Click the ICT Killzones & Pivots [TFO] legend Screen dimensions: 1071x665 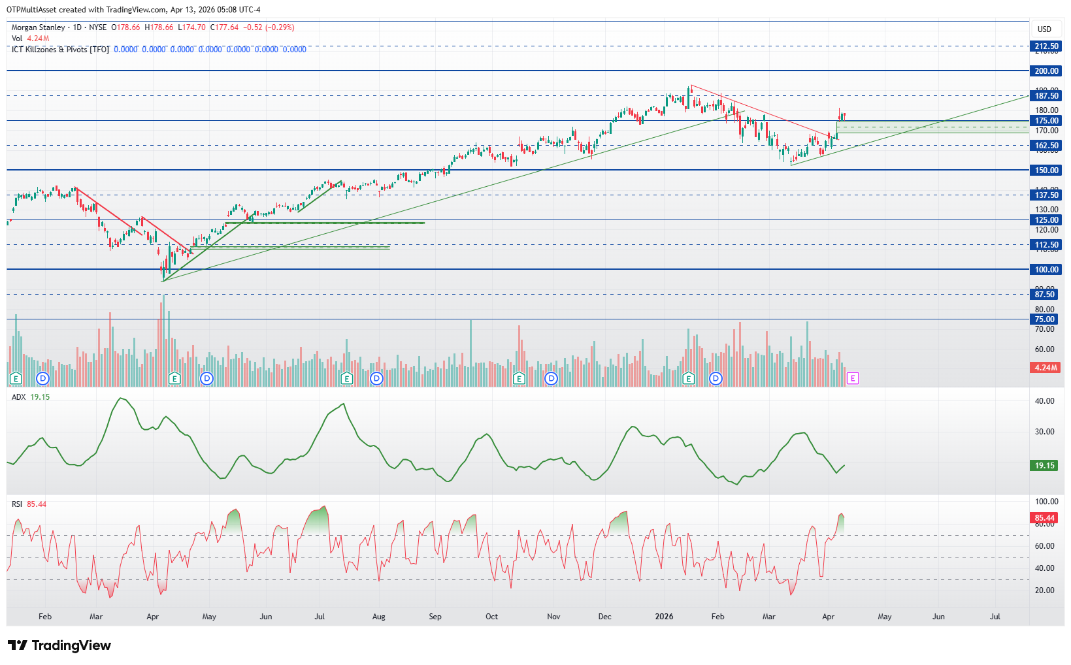60,49
